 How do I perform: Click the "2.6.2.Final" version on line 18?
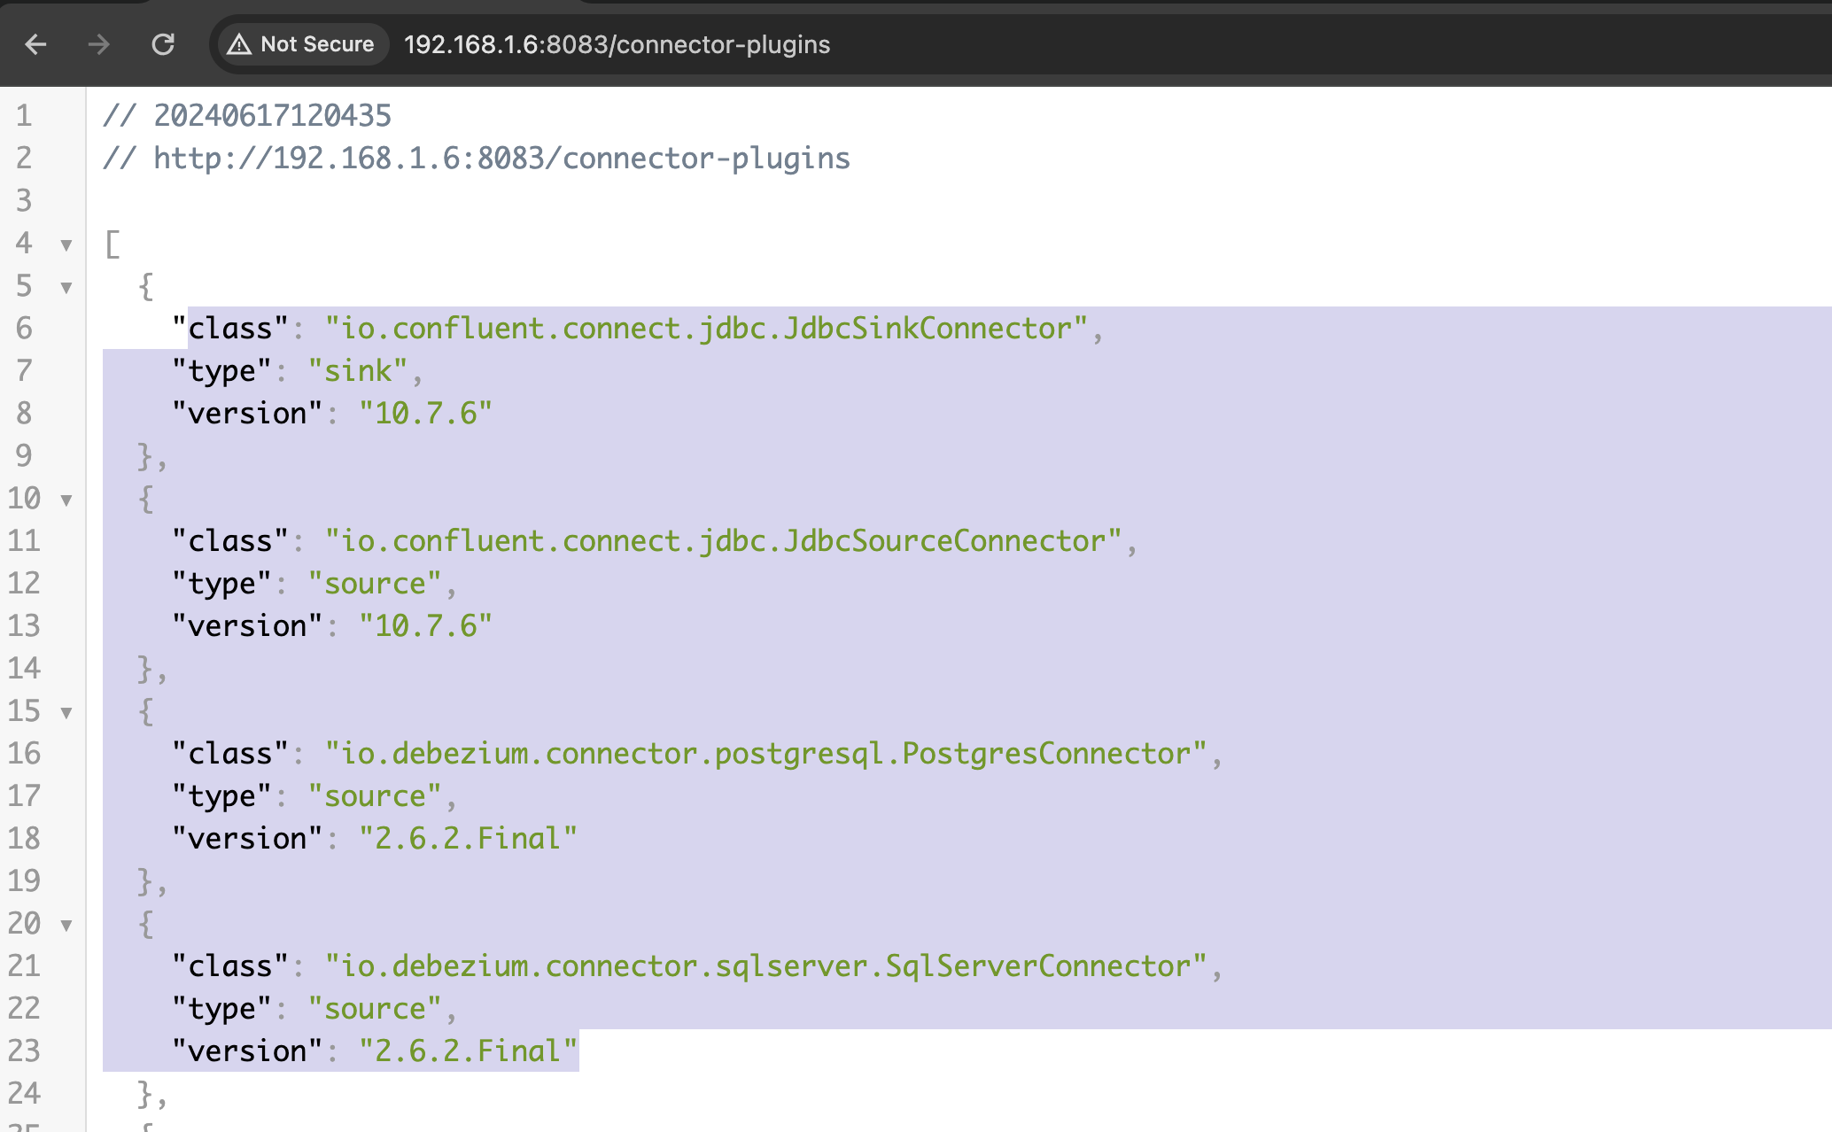tap(468, 839)
